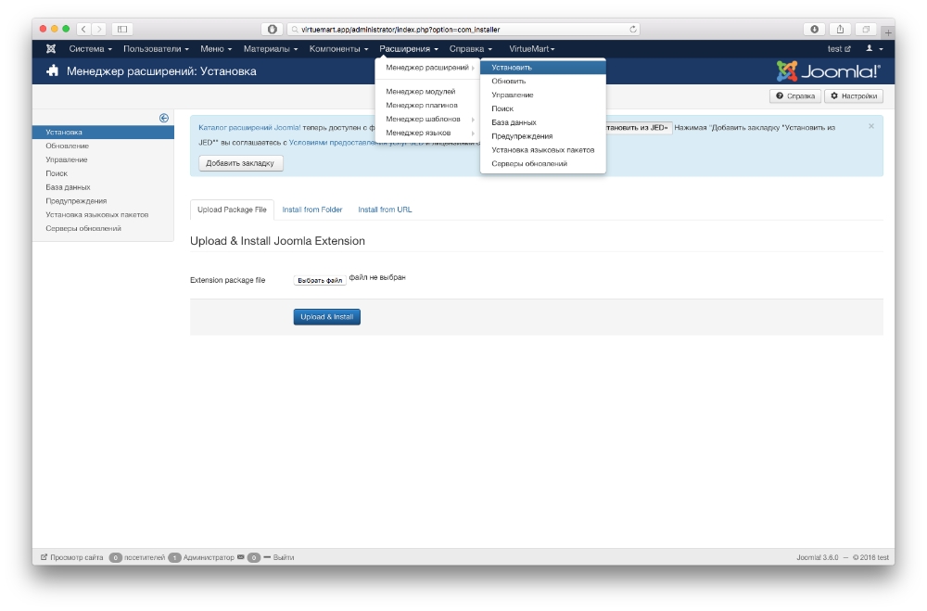This screenshot has width=927, height=611.
Task: Collapse the sidebar with the arrow icon
Action: point(163,118)
